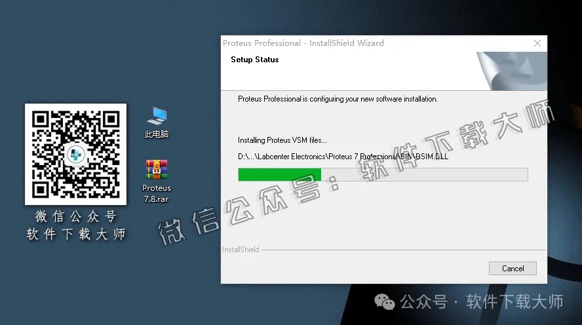The image size is (582, 325).
Task: Close the InstallShield Wizard window
Action: (x=537, y=43)
